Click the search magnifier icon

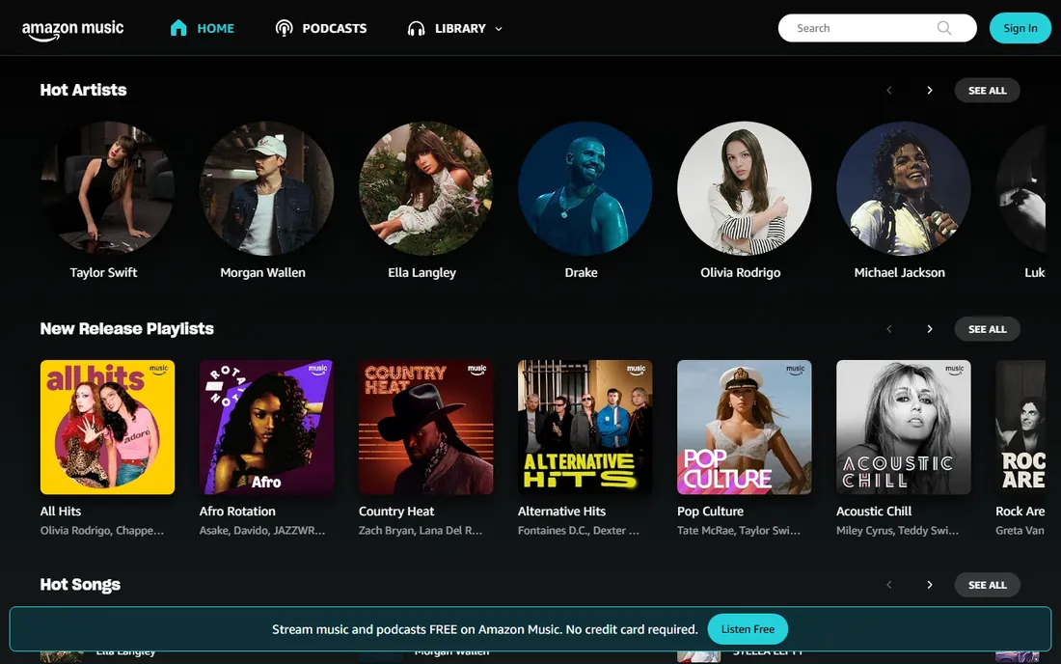tap(944, 28)
